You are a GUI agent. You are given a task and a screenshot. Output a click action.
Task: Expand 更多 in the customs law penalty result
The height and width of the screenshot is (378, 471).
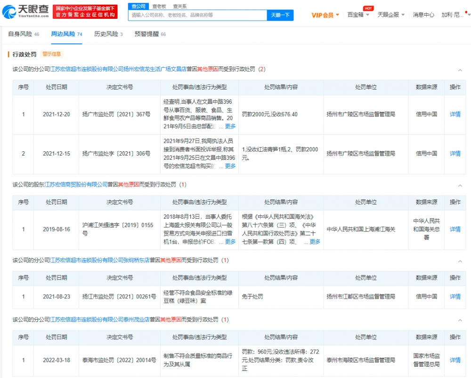pos(315,242)
